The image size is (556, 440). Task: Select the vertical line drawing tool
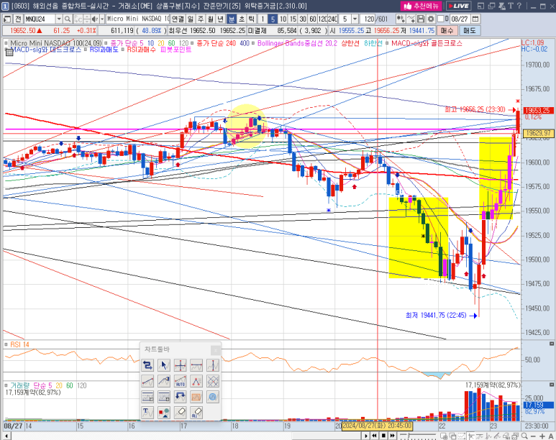click(x=213, y=365)
